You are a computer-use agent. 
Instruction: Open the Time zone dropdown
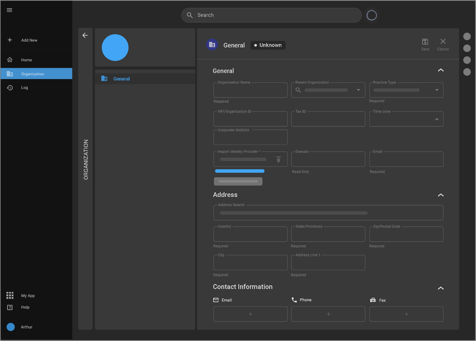(436, 119)
